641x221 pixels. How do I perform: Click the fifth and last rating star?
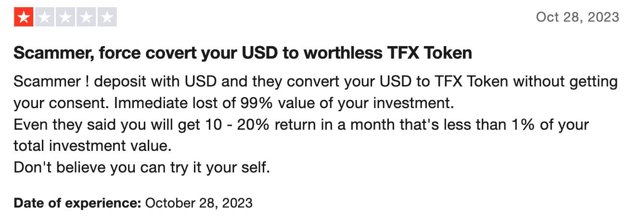(107, 17)
